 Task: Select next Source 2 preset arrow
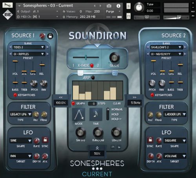pyautogui.click(x=185, y=54)
